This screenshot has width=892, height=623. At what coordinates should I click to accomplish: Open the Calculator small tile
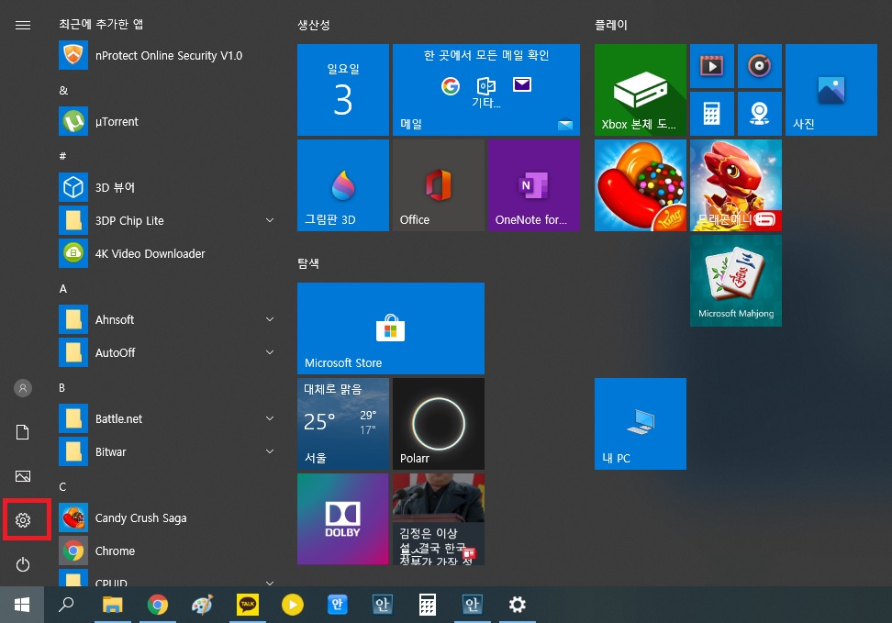point(711,114)
